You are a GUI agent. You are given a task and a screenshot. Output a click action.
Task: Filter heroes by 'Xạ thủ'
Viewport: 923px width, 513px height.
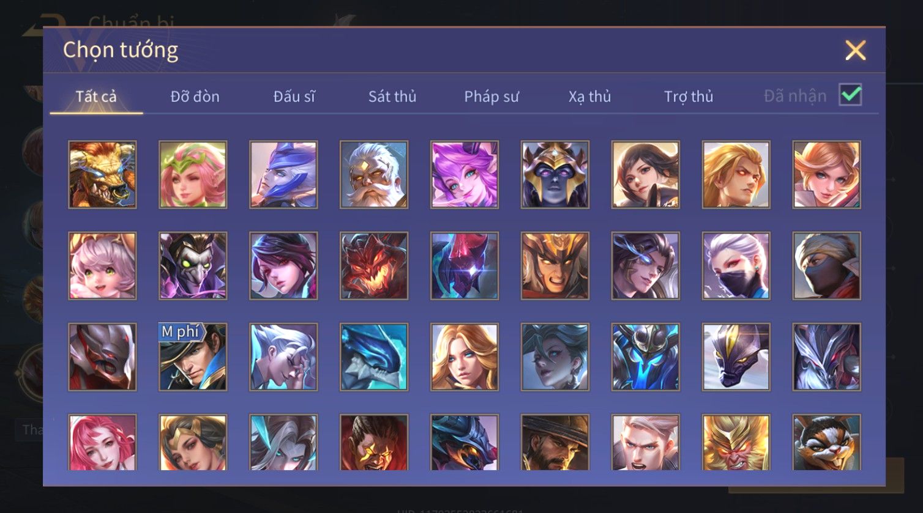pos(589,97)
